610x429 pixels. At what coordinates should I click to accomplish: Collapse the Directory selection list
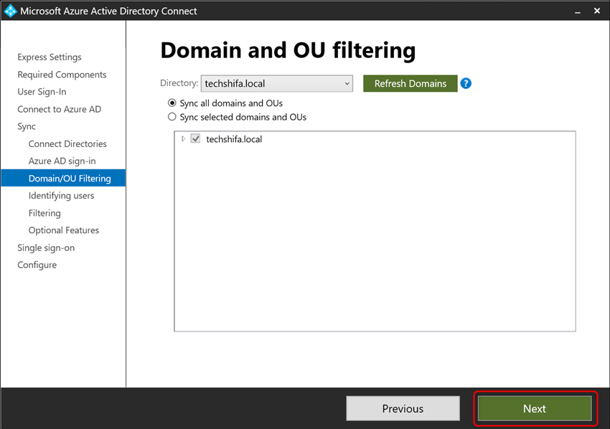347,83
